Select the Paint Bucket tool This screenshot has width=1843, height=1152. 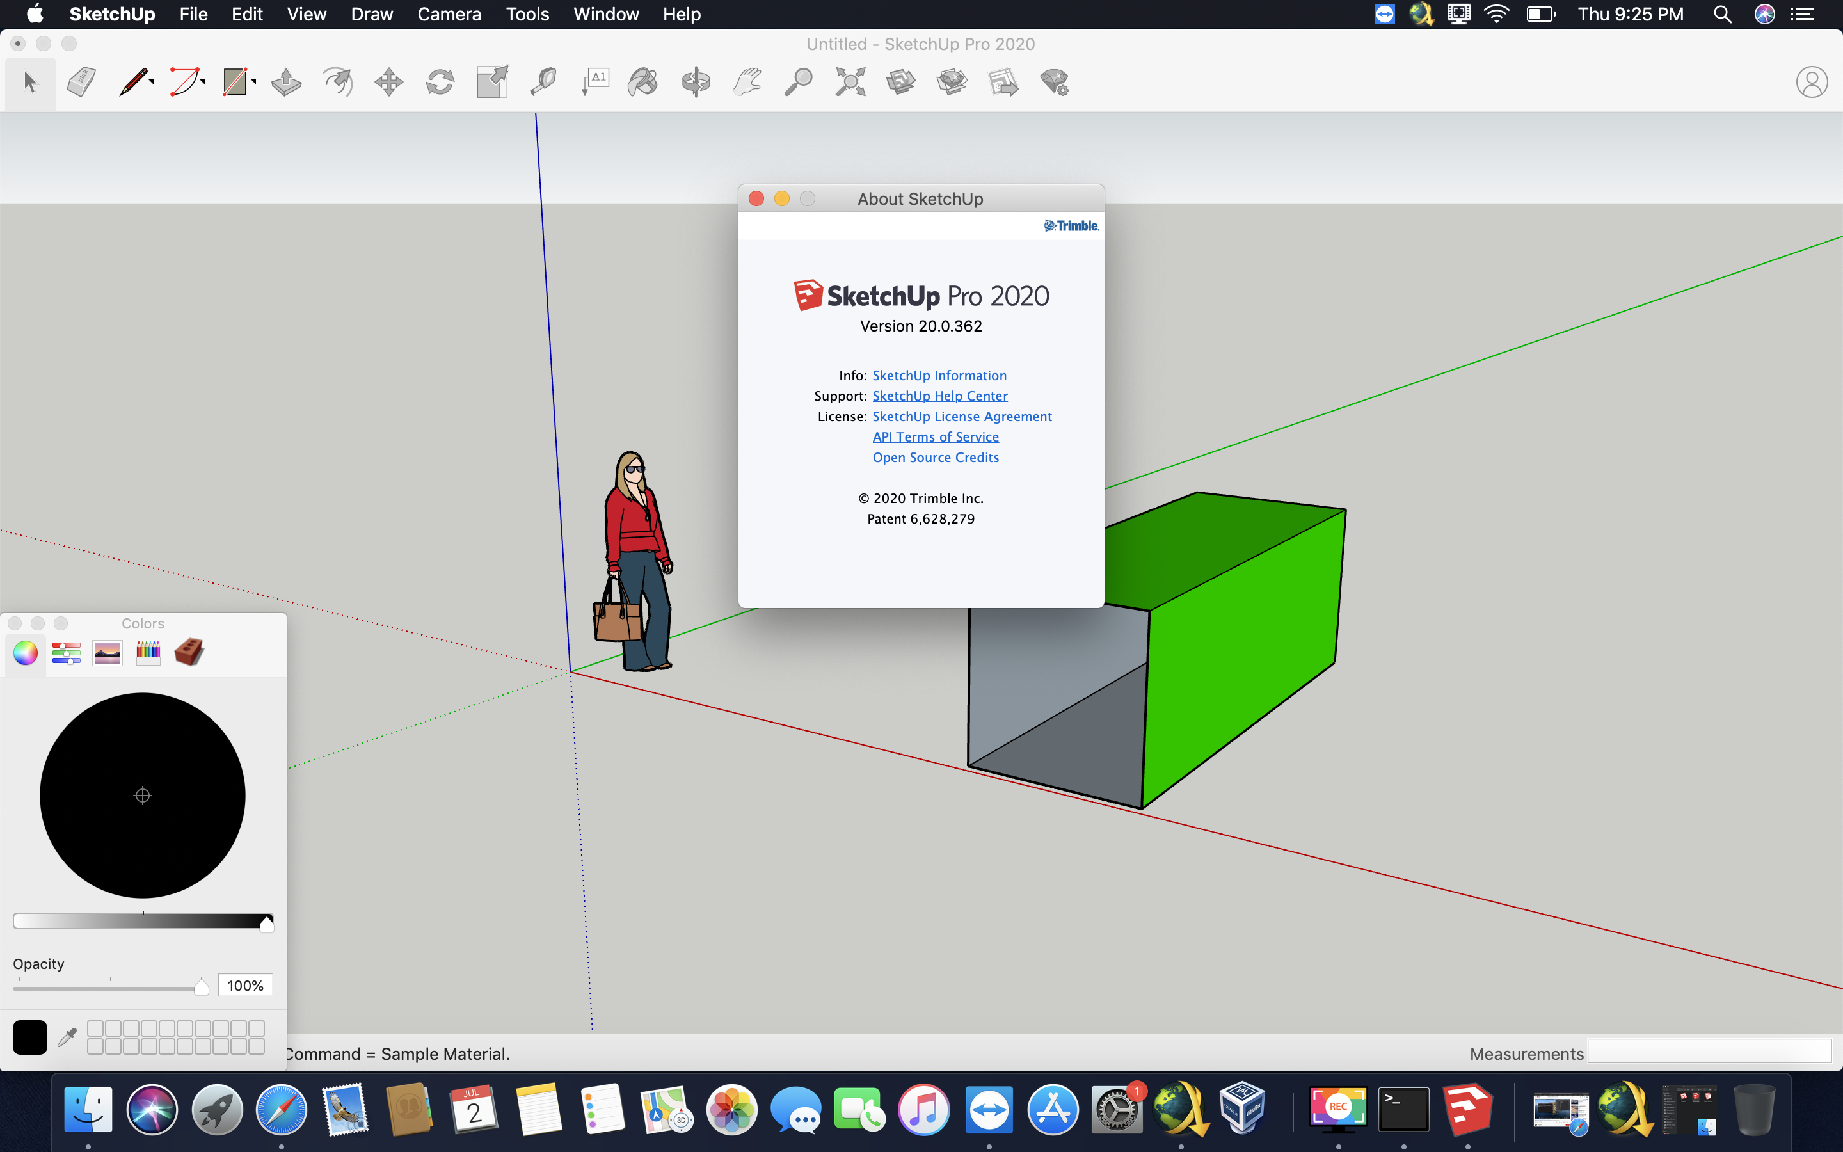click(644, 81)
